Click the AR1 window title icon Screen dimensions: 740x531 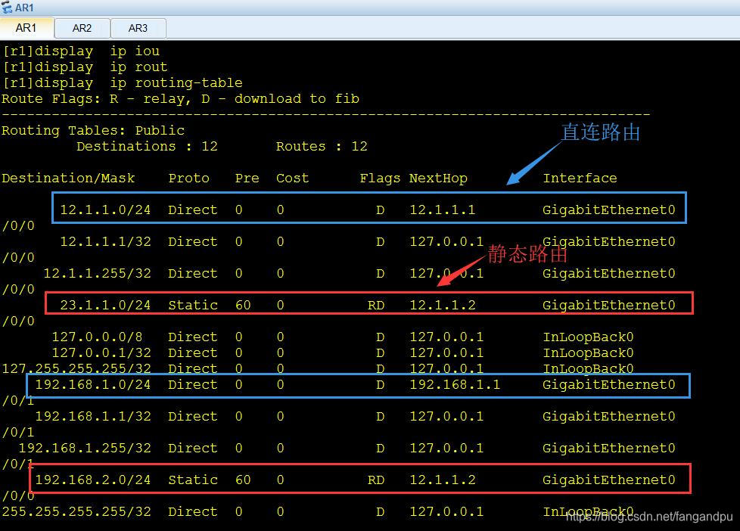pyautogui.click(x=7, y=8)
